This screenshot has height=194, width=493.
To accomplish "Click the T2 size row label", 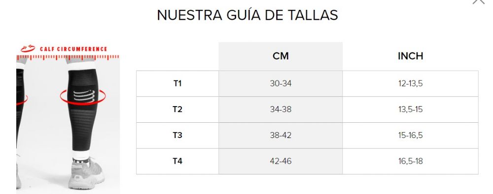I will click(177, 110).
